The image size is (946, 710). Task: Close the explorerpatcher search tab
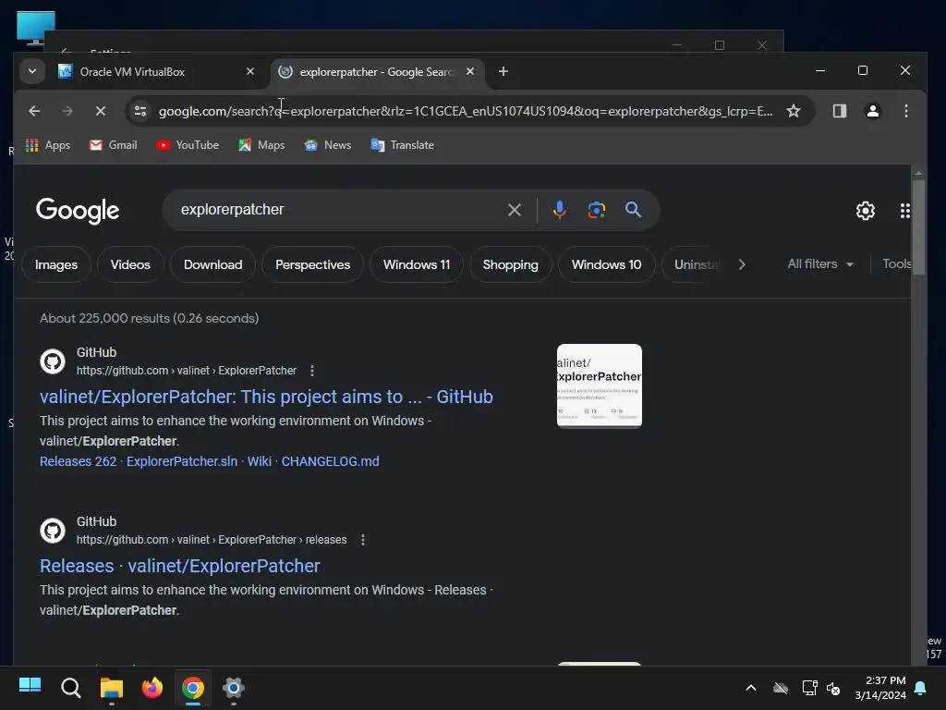click(470, 71)
